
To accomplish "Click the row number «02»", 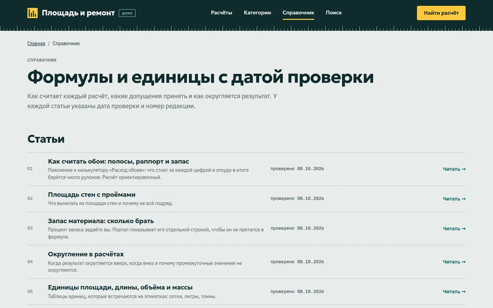I will click(x=30, y=199).
